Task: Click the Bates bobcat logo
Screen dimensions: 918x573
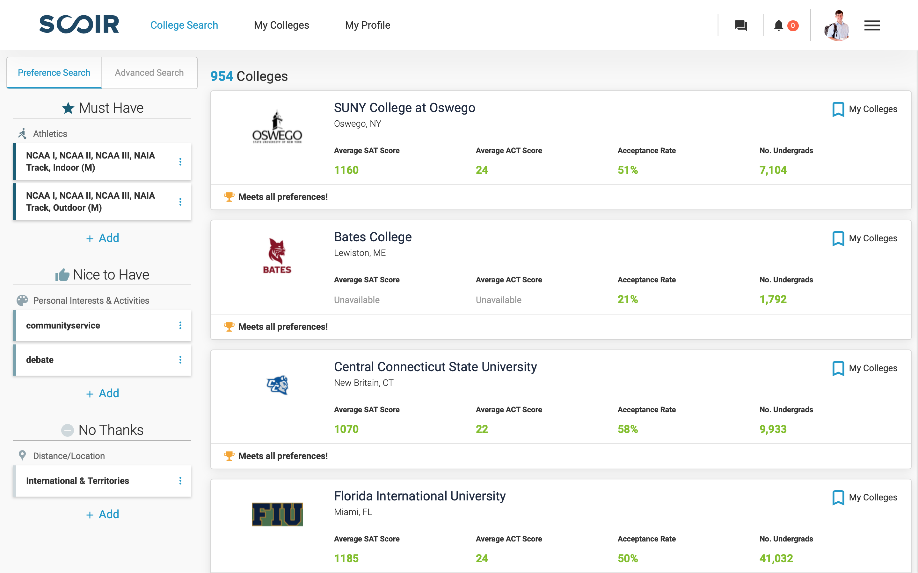Action: (277, 256)
